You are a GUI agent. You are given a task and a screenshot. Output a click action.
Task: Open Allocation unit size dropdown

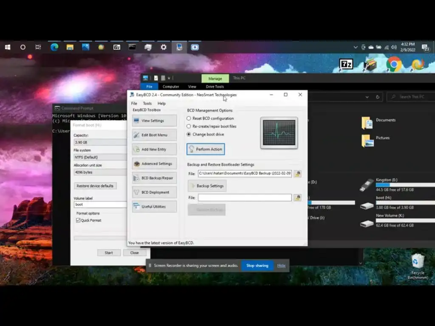point(100,172)
